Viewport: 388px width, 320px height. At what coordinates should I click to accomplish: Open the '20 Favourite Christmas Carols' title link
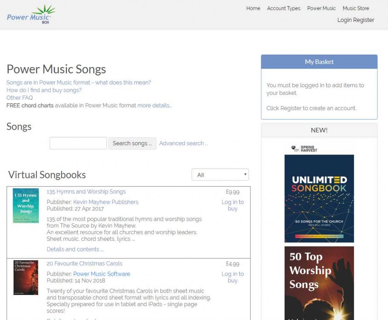84,264
